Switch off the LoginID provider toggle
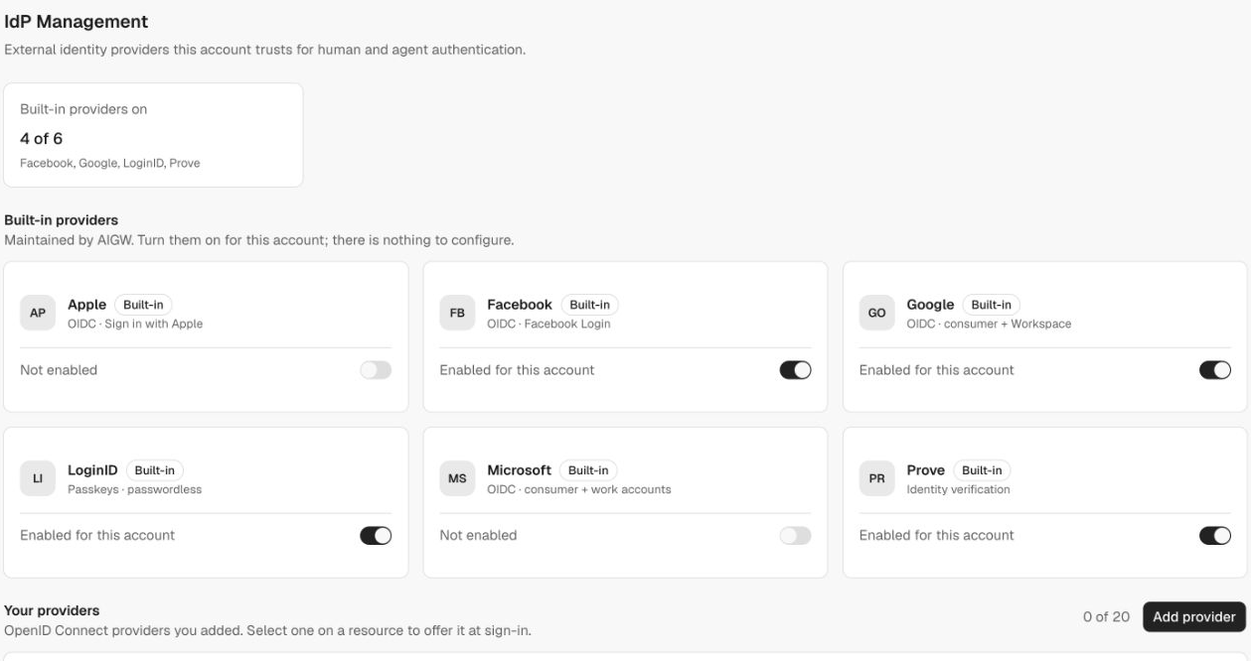The height and width of the screenshot is (661, 1251). [376, 535]
